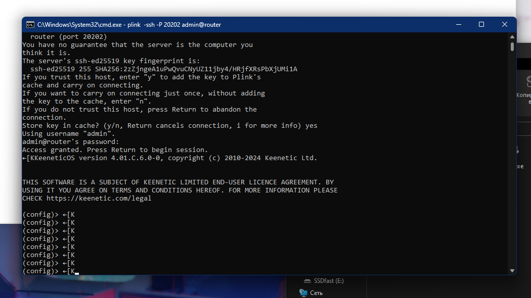Click 'Access granted. Press Return' line

pyautogui.click(x=115, y=150)
